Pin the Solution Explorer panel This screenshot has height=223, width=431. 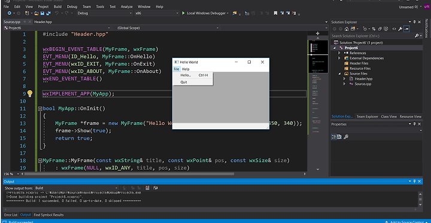coord(414,22)
